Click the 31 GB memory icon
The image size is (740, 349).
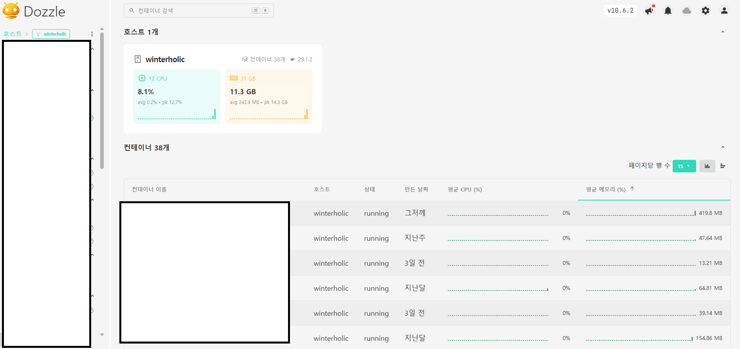coord(234,78)
